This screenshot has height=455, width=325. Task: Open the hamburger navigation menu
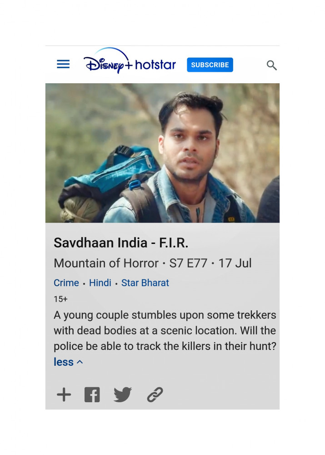coord(63,64)
